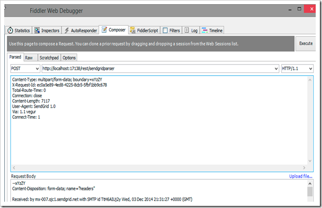Screen dimensions: 322x208
Task: Click the Connect-Time: 1 line
Action: click(26, 117)
